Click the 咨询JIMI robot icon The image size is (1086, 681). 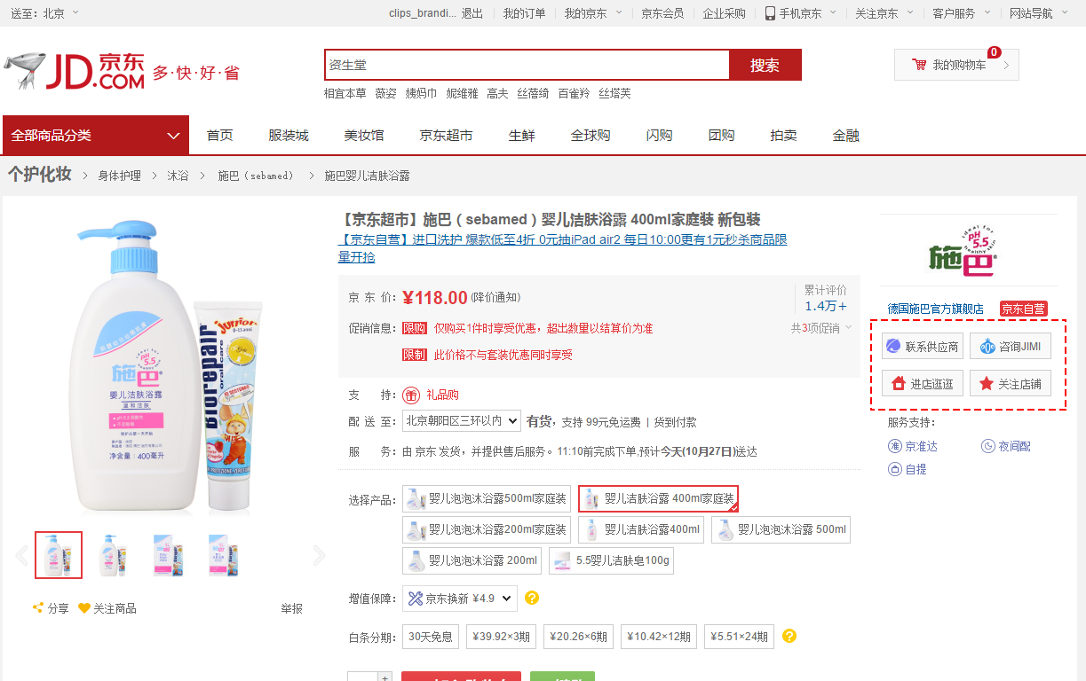click(987, 347)
